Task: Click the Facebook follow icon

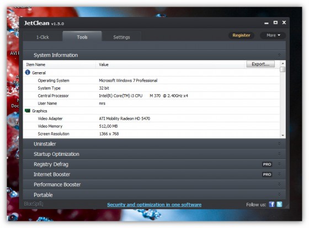Action: 271,204
